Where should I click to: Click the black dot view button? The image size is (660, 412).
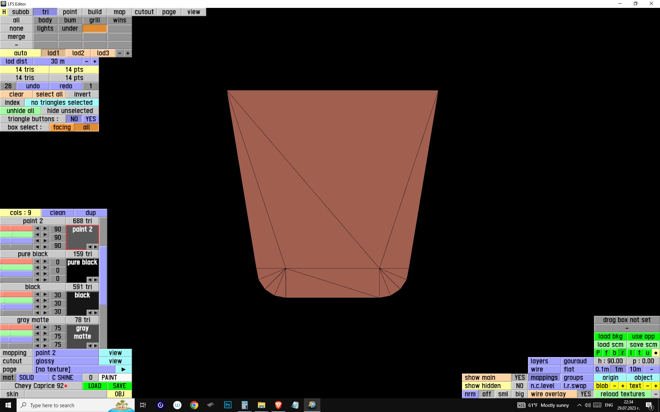pyautogui.click(x=656, y=353)
